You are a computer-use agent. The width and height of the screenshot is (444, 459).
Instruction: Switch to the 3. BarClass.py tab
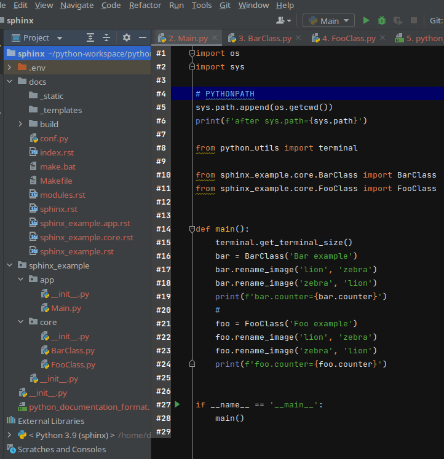click(x=264, y=38)
